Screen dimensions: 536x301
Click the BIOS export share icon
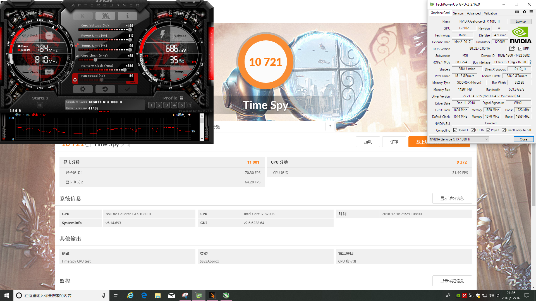[x=512, y=48]
